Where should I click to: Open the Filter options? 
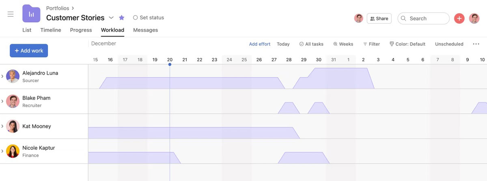point(371,44)
